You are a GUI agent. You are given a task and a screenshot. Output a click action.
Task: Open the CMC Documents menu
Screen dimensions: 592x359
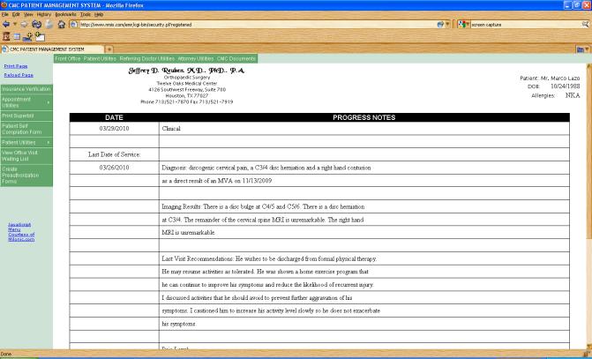click(x=236, y=58)
